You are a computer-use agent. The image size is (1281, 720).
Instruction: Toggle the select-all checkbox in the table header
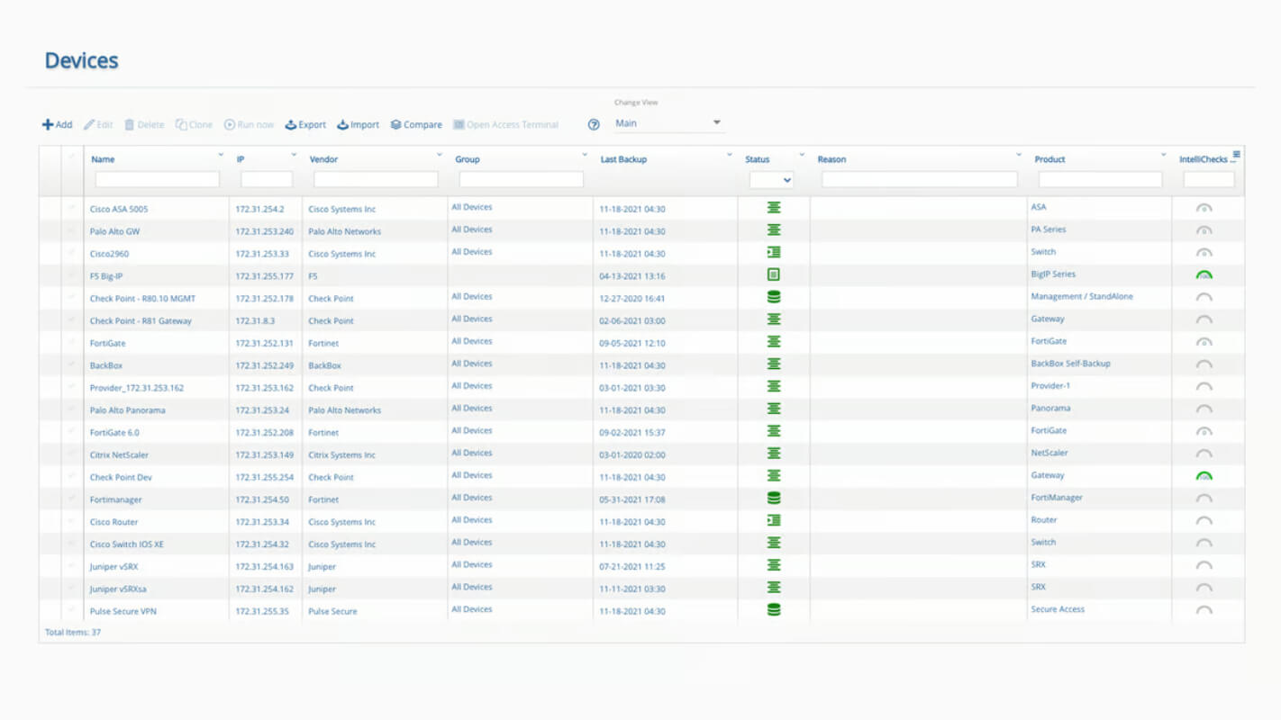pyautogui.click(x=72, y=157)
